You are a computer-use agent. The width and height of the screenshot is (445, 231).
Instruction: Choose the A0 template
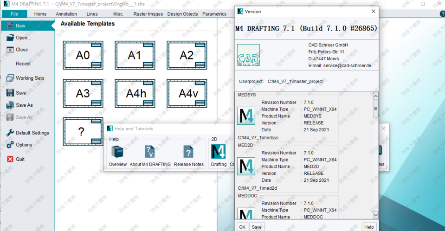tap(83, 55)
